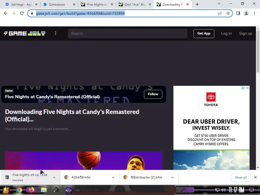Open the @Emilmacko (2).htm download
Viewport: 260px width, 195px height.
(146, 177)
